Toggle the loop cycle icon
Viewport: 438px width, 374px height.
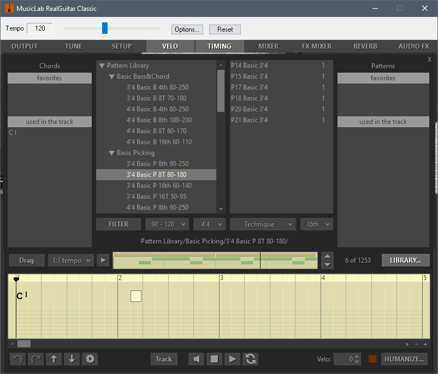click(250, 359)
